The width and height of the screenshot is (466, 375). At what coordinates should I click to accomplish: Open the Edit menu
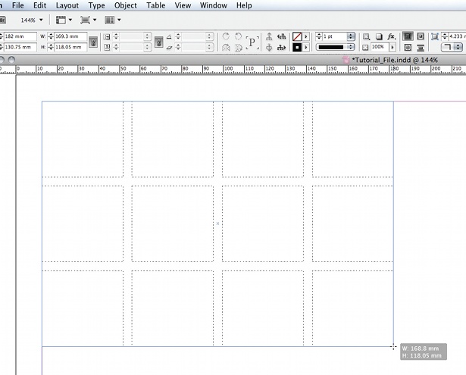coord(40,5)
